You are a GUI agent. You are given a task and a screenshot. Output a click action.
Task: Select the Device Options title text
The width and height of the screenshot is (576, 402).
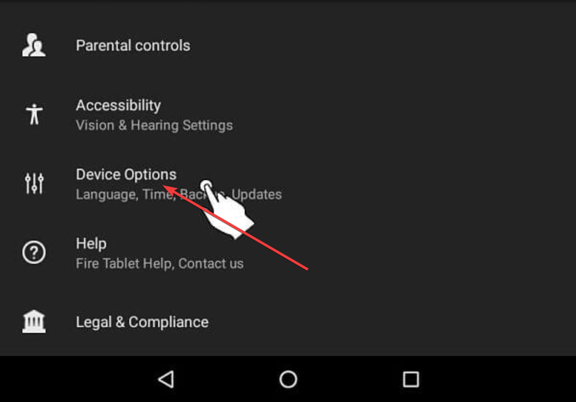tap(126, 174)
